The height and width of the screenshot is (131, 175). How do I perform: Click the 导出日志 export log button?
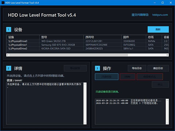coord(137,68)
